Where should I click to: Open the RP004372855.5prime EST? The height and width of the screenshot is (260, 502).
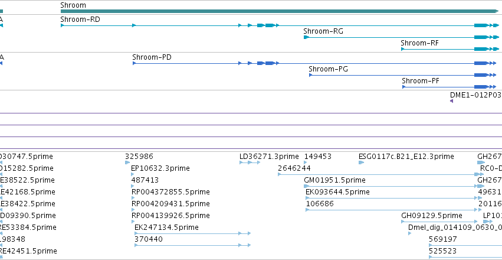click(170, 192)
